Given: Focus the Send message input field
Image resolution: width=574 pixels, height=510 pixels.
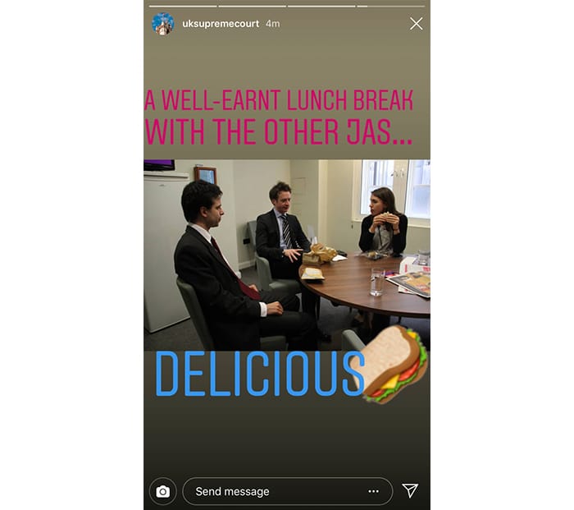Looking at the screenshot, I should [x=287, y=491].
